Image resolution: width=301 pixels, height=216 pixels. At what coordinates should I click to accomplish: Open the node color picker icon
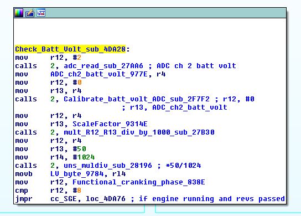19,13
